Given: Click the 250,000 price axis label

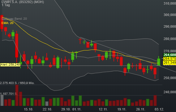Looking at the screenshot, I should 170,78.
